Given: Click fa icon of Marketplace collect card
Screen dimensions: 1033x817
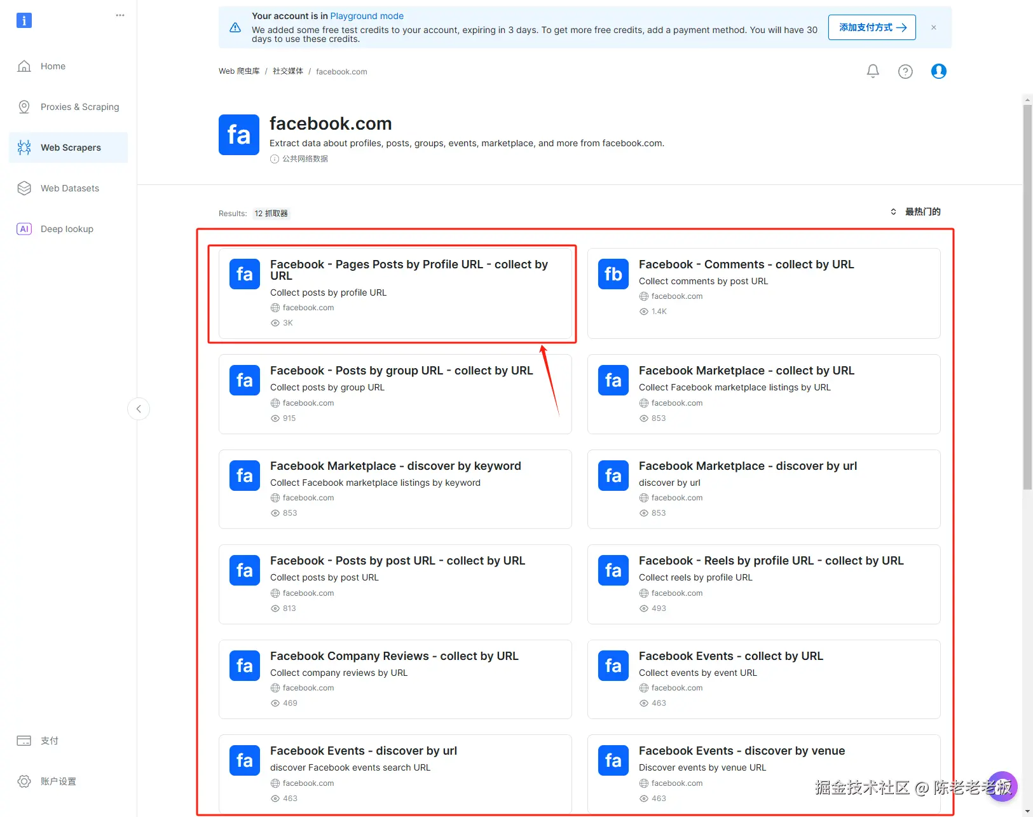Looking at the screenshot, I should point(613,380).
